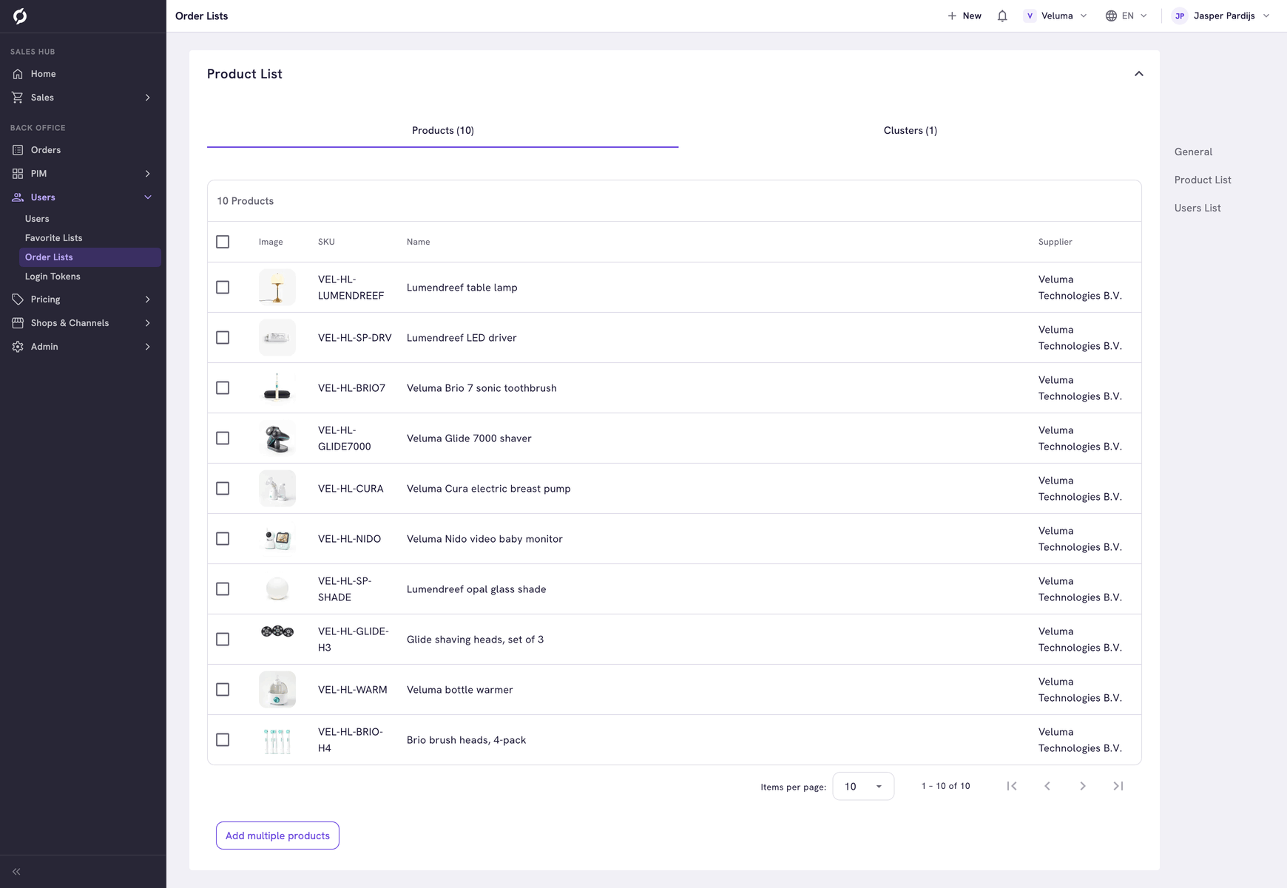Click name Lumendreef opal glass shade

coord(476,589)
